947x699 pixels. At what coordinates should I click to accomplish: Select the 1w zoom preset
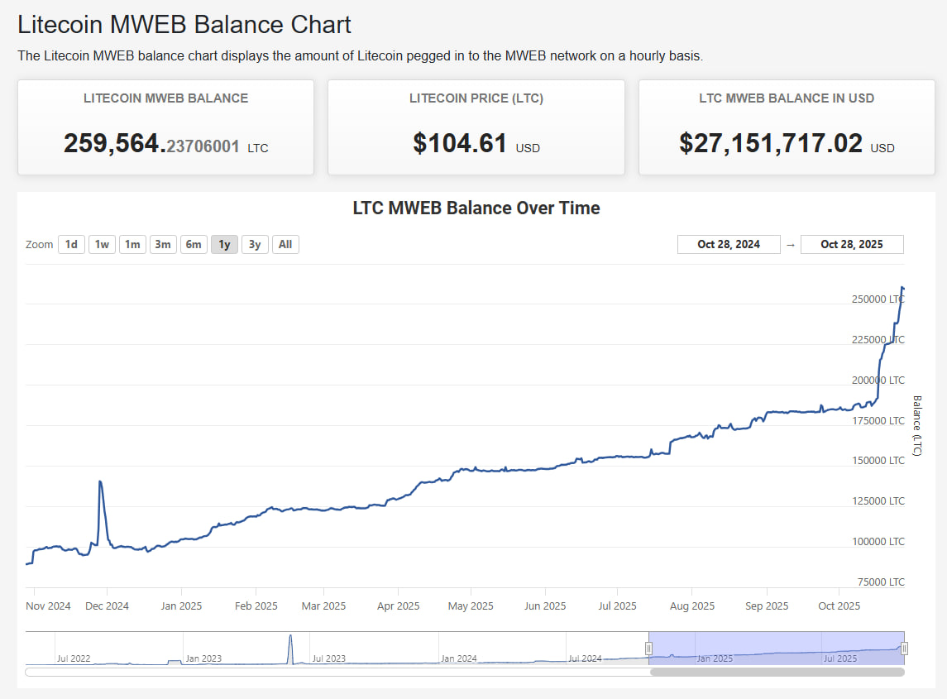tap(101, 244)
